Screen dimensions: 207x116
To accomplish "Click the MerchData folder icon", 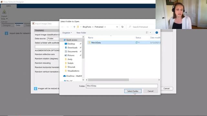I will (x=89, y=43).
